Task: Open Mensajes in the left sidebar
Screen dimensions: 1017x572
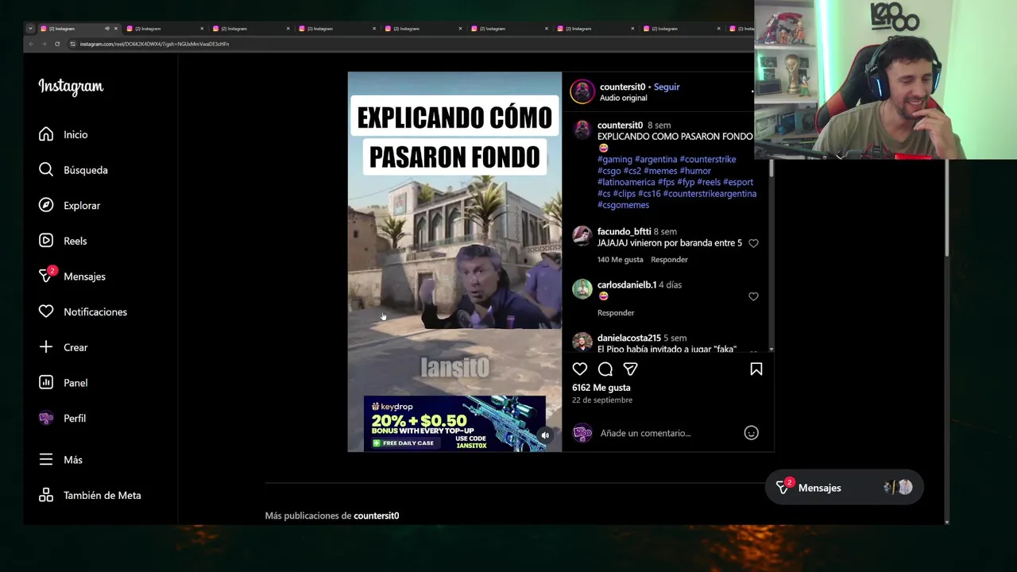Action: pos(72,276)
